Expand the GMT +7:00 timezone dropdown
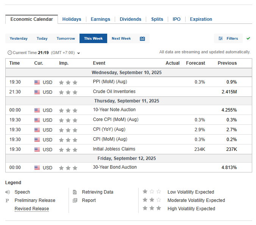 78,53
